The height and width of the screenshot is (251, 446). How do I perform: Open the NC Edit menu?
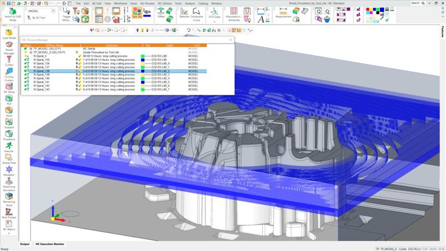pyautogui.click(x=96, y=3)
